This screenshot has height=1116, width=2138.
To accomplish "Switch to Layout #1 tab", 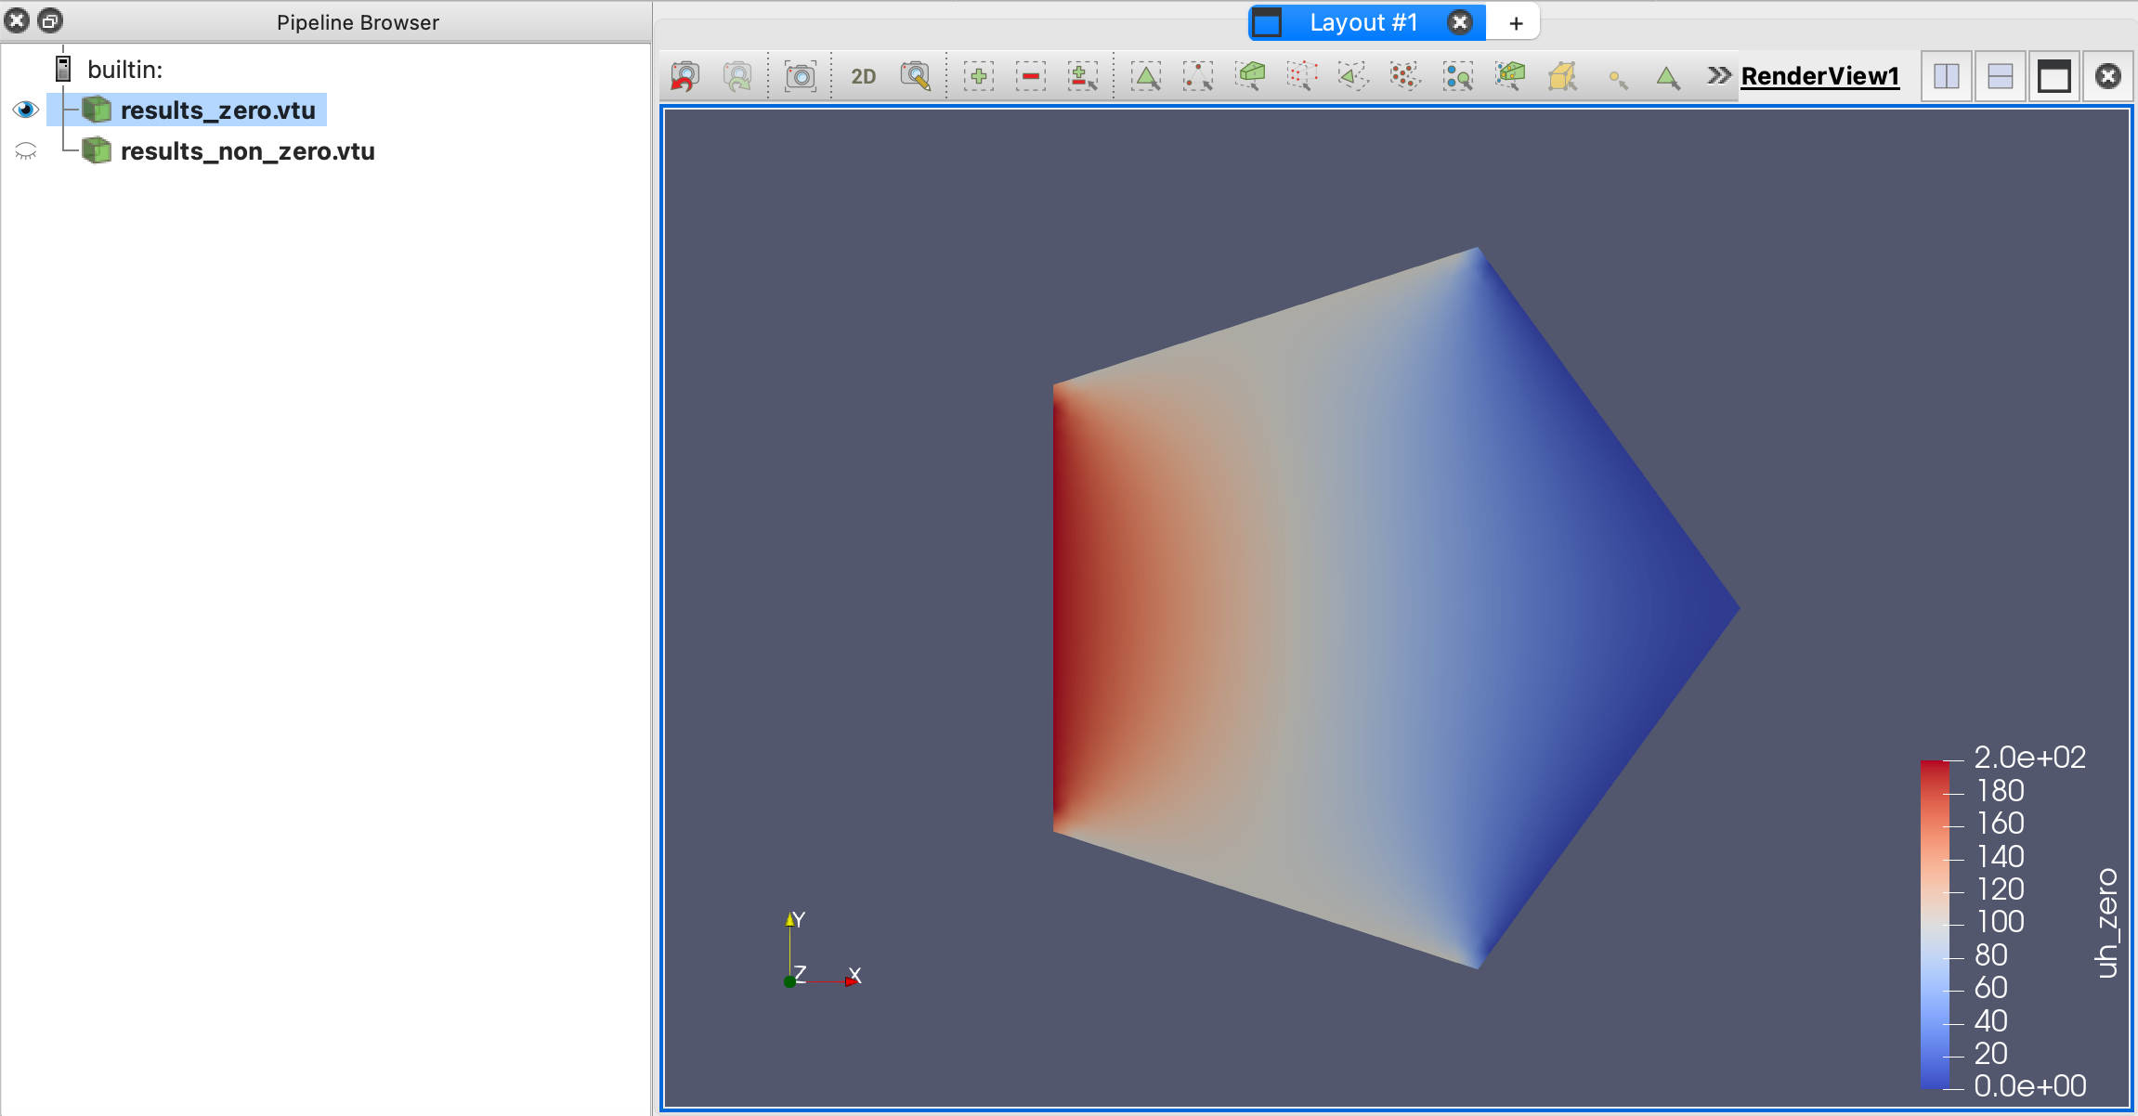I will pyautogui.click(x=1363, y=22).
